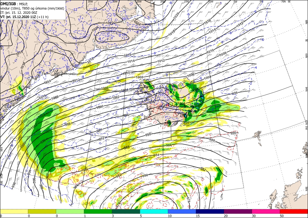Click the "15W" longitude label
The image size is (308, 218).
click(x=187, y=2)
